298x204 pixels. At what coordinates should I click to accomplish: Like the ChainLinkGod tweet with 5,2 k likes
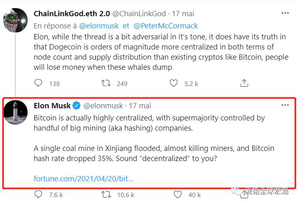[x=174, y=83]
